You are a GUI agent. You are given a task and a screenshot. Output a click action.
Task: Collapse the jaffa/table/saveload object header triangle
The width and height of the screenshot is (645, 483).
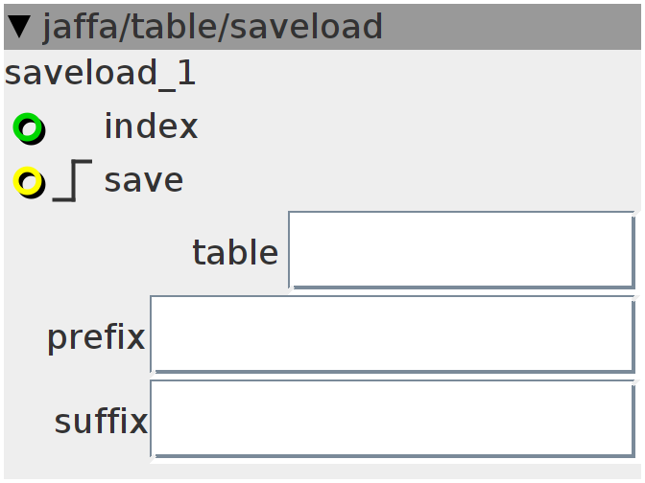coord(19,27)
